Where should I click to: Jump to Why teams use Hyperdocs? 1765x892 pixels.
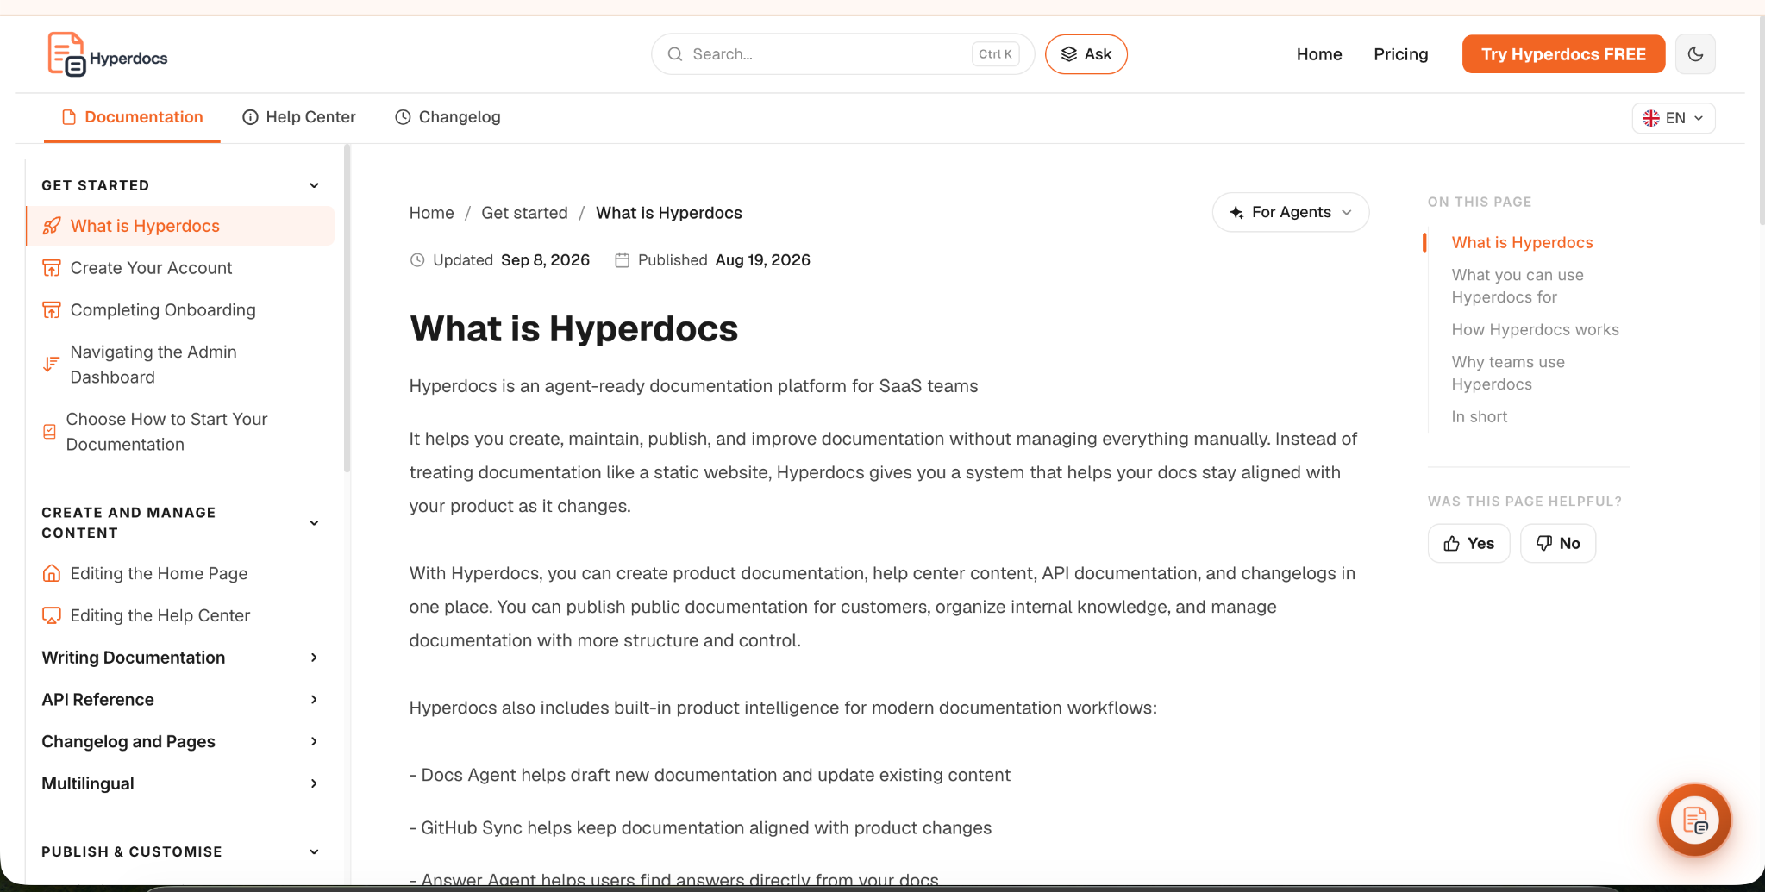1507,373
